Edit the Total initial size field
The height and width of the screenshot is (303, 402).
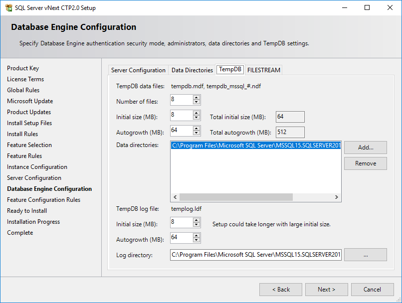[x=290, y=117]
